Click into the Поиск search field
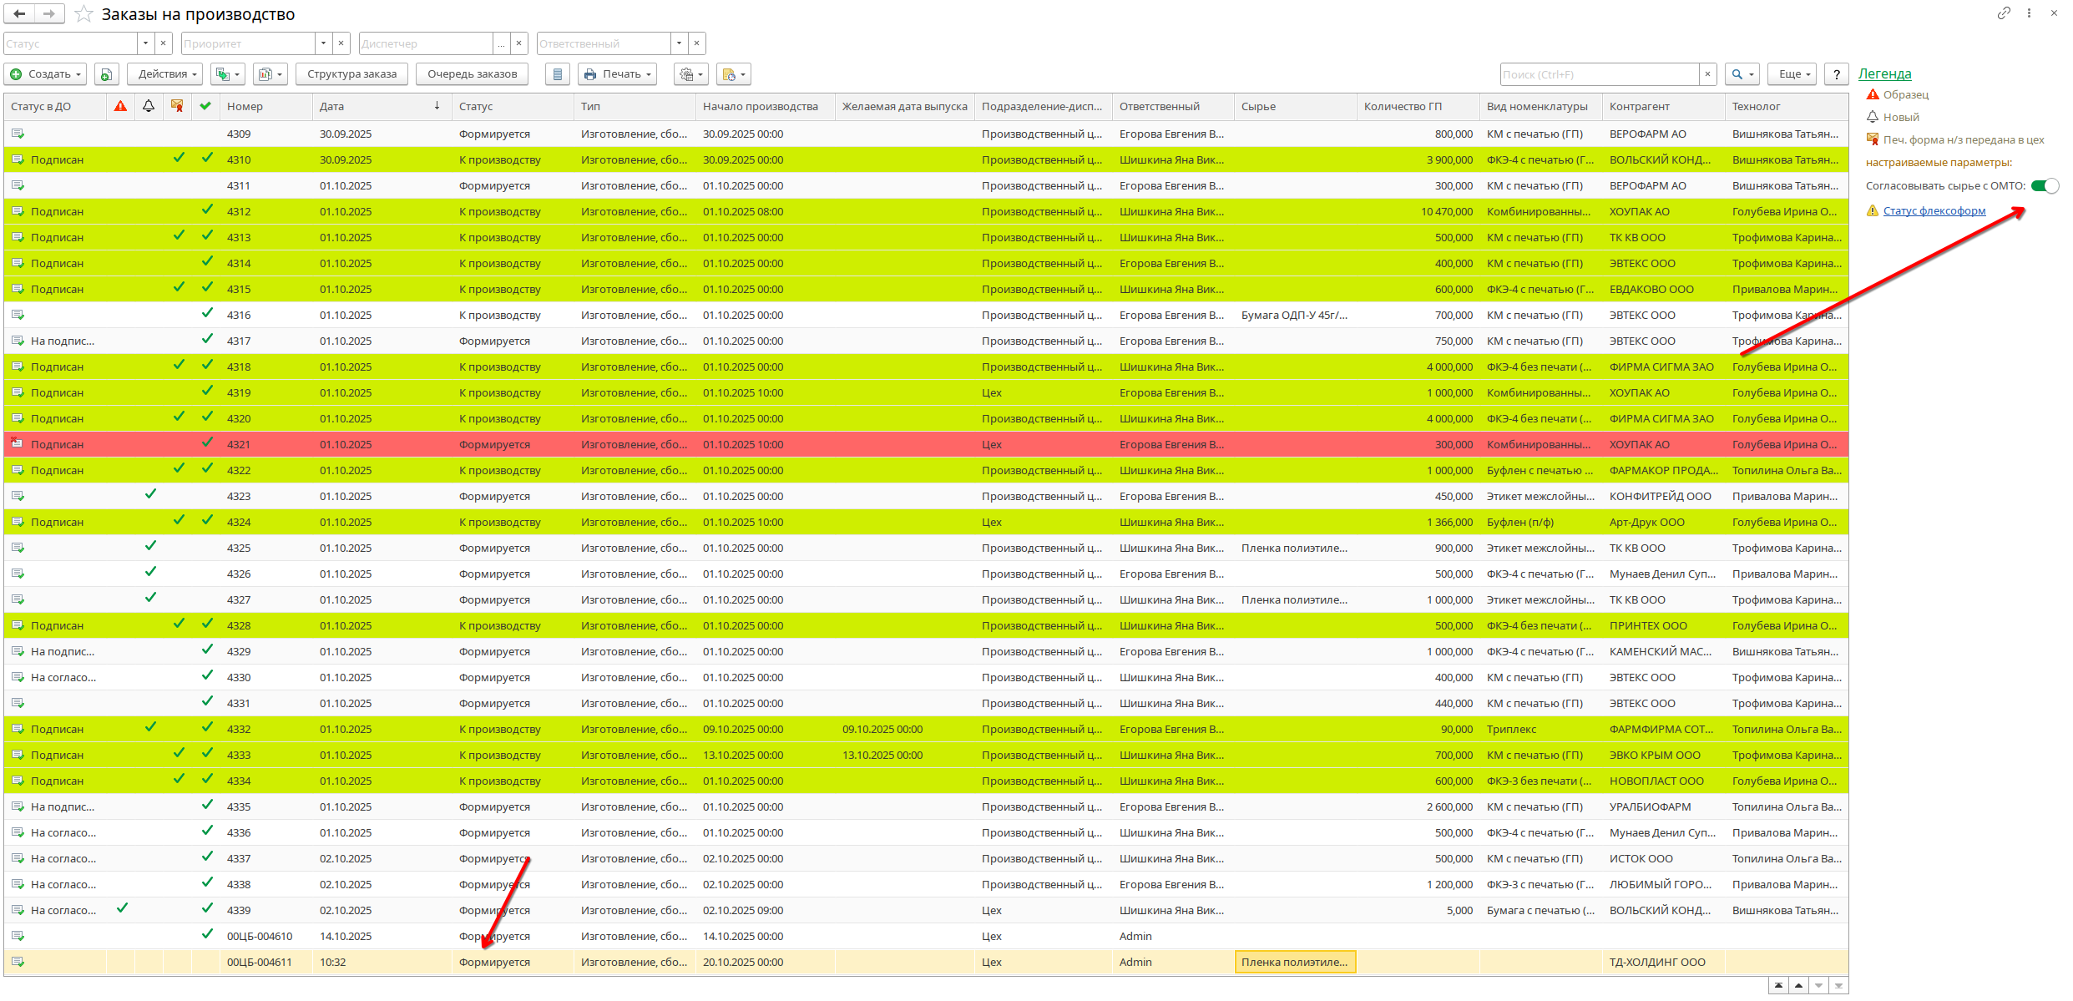Screen dimensions: 2073x1001 [x=1598, y=74]
